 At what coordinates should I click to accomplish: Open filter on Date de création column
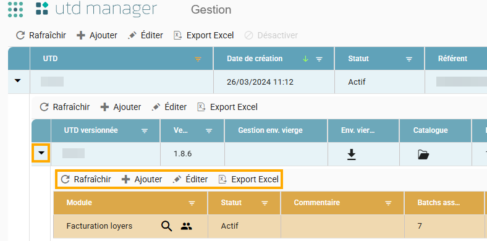[x=319, y=59]
